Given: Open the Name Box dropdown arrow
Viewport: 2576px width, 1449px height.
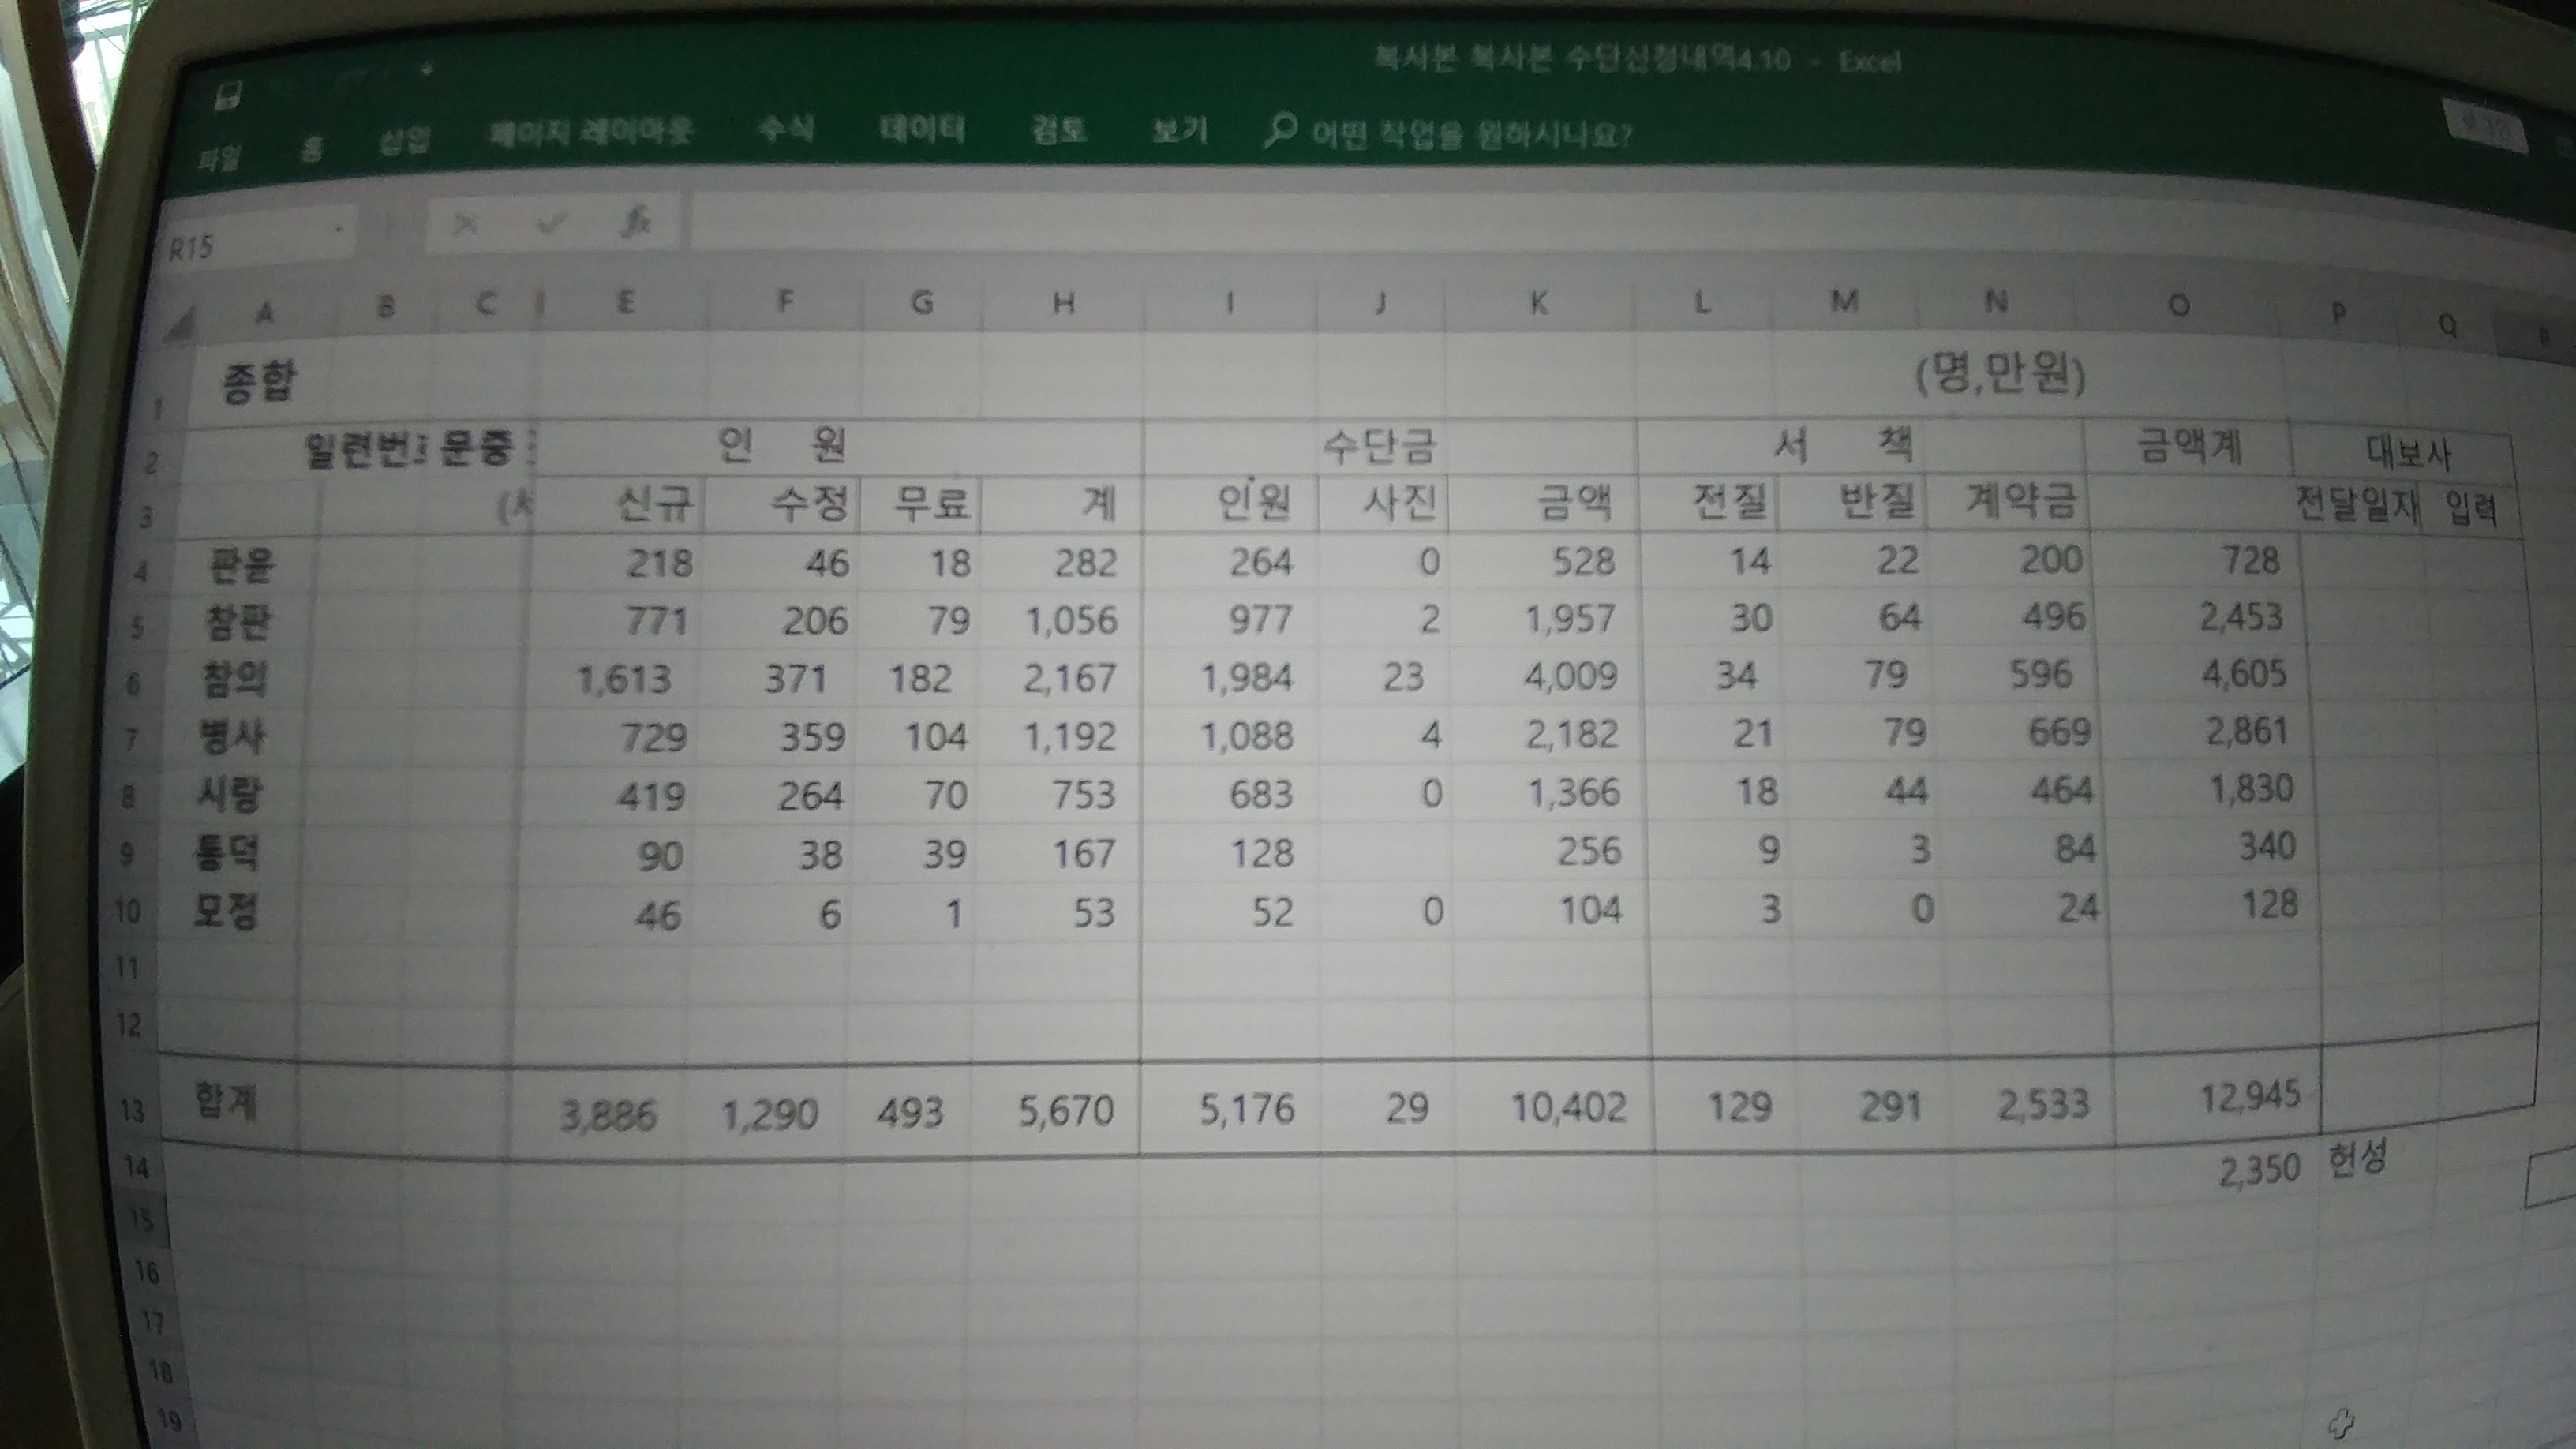Looking at the screenshot, I should (340, 231).
